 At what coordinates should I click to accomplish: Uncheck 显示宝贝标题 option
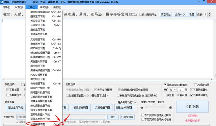point(96,90)
